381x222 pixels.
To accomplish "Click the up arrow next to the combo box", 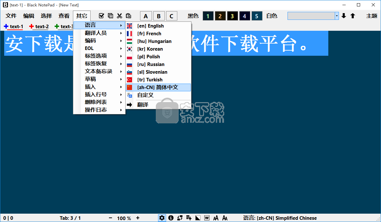I will pos(353,16).
